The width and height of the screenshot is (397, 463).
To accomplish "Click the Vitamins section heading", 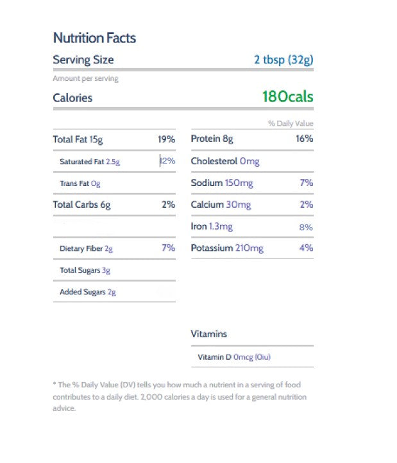I will point(209,334).
